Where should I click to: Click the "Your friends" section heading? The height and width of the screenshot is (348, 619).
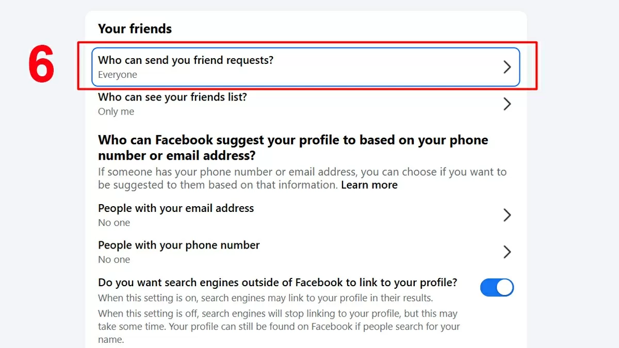(x=135, y=29)
